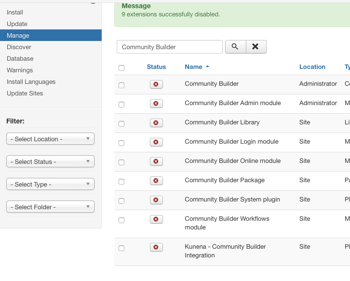Select Community Builder Online module checkbox

point(121,162)
